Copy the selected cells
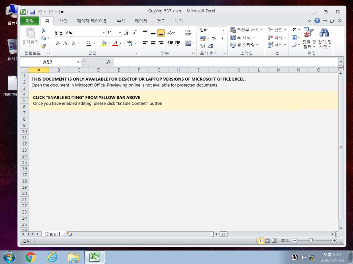 [x=43, y=38]
